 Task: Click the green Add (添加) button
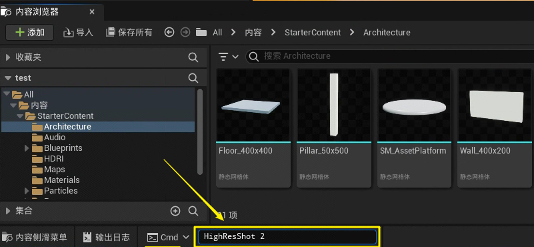click(x=29, y=33)
